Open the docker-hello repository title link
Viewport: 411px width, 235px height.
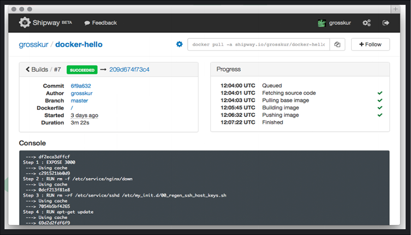[x=79, y=44]
